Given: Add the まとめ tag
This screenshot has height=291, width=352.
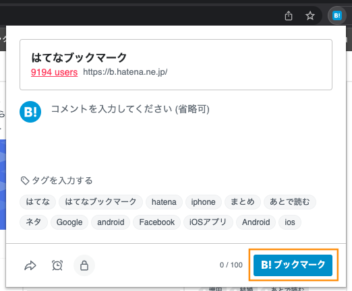Looking at the screenshot, I should 243,202.
